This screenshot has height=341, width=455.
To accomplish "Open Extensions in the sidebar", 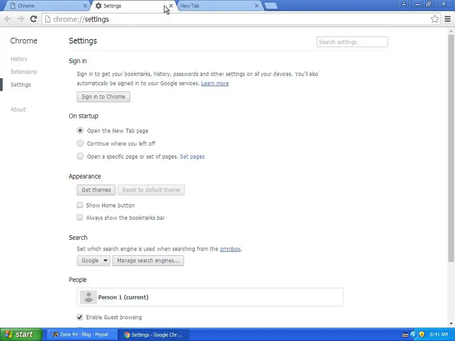I will [24, 71].
